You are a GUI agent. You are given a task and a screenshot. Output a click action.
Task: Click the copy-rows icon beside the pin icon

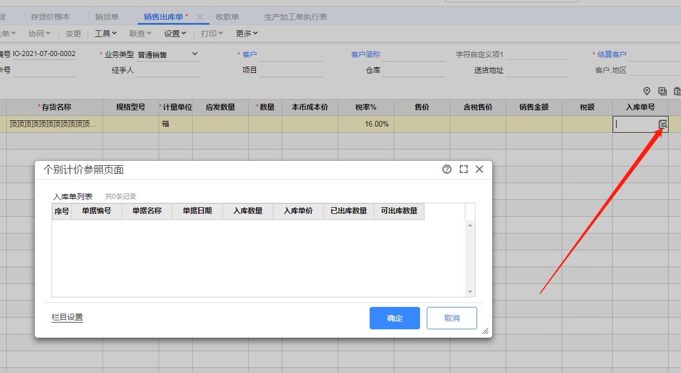(x=663, y=91)
